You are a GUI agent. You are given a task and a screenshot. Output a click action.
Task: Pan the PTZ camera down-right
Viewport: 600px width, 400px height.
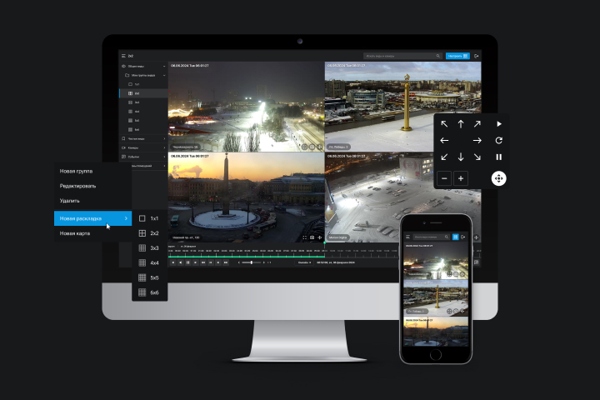(477, 157)
